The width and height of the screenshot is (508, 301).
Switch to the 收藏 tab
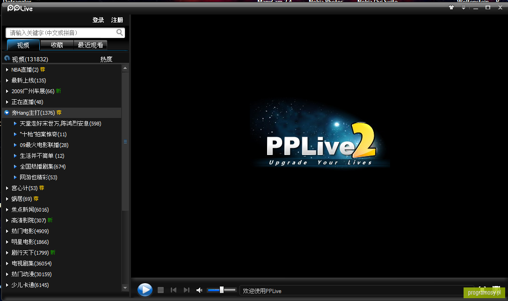(57, 45)
